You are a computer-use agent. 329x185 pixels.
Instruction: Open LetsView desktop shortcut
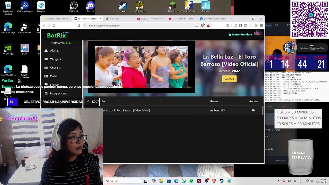tap(41, 7)
